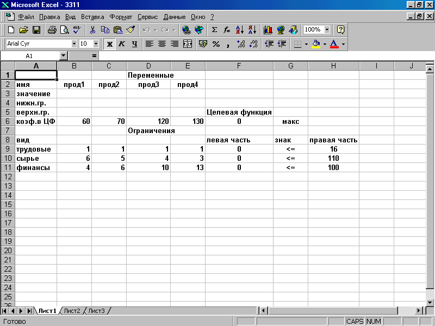Open the Paste Function fx icon
The image size is (435, 326).
227,30
